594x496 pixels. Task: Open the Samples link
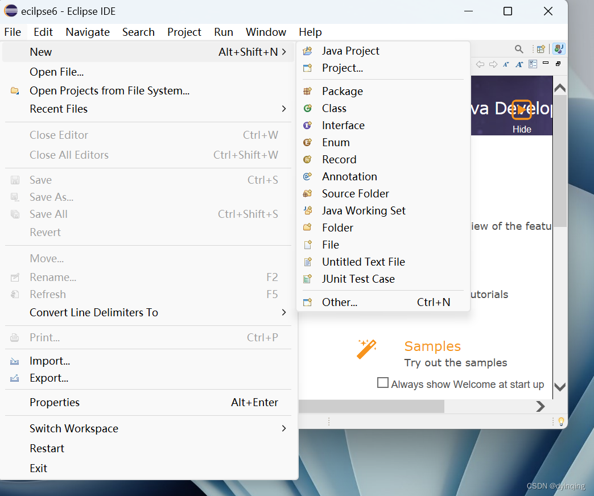click(x=432, y=346)
